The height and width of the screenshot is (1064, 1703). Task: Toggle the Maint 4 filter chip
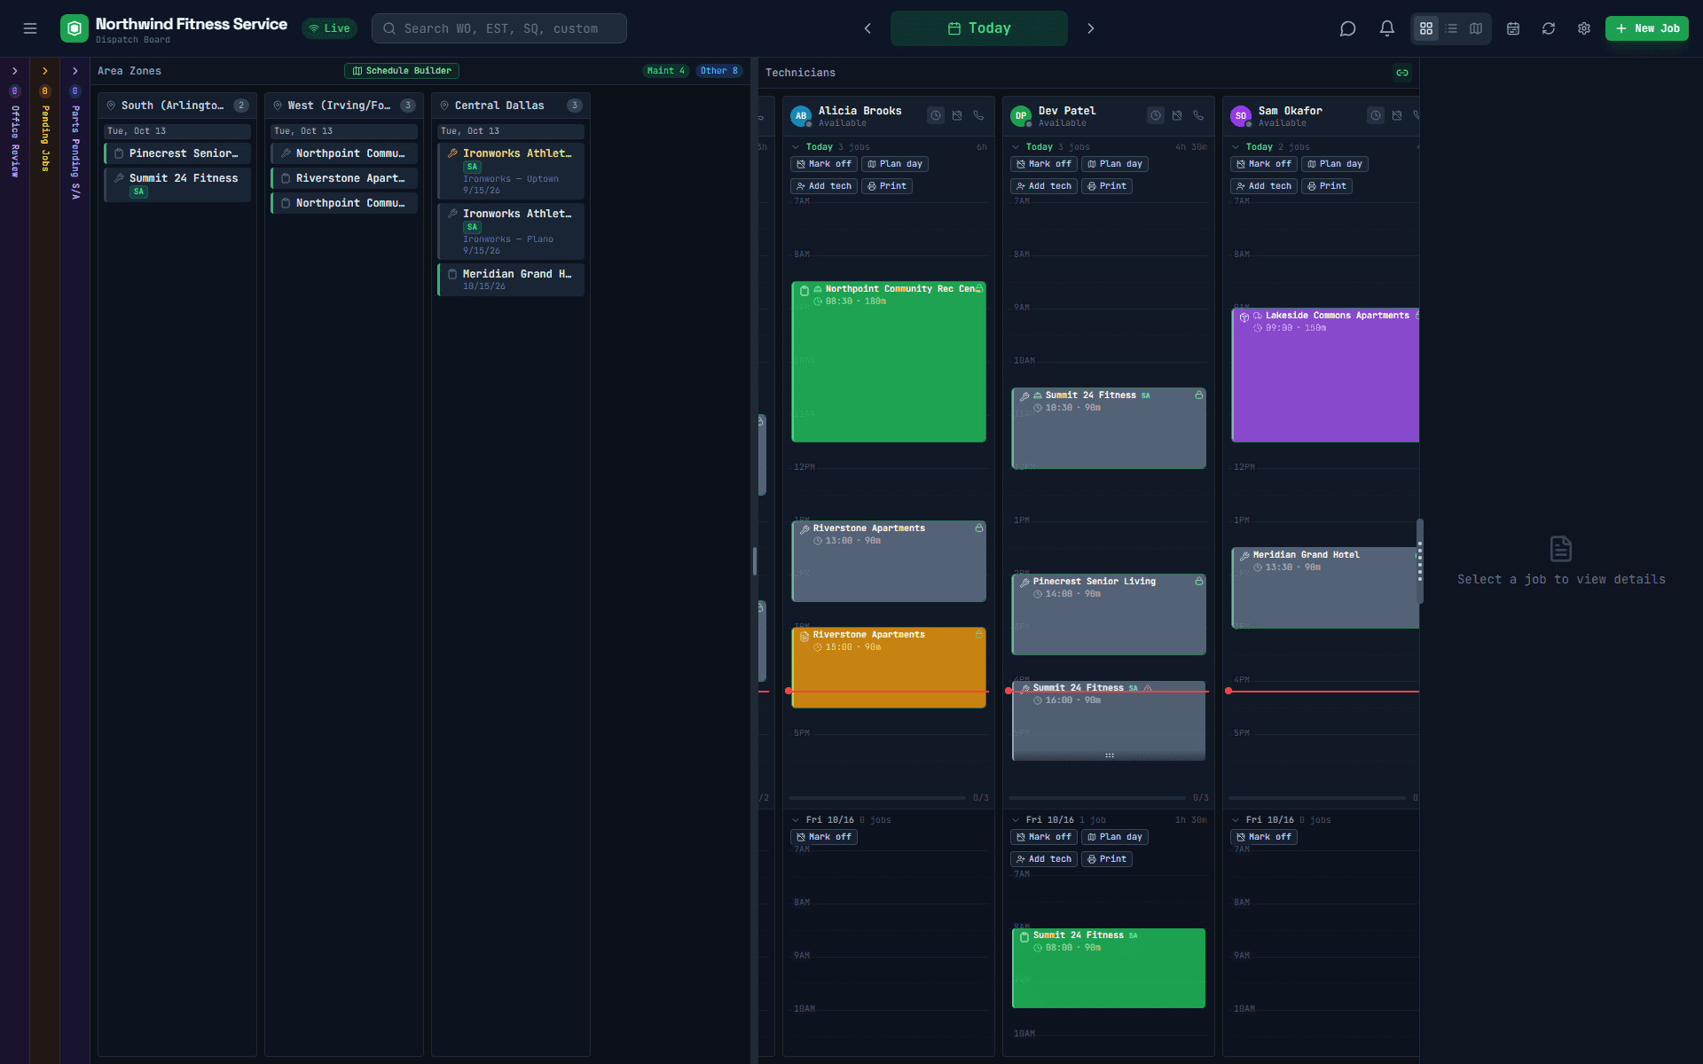665,71
